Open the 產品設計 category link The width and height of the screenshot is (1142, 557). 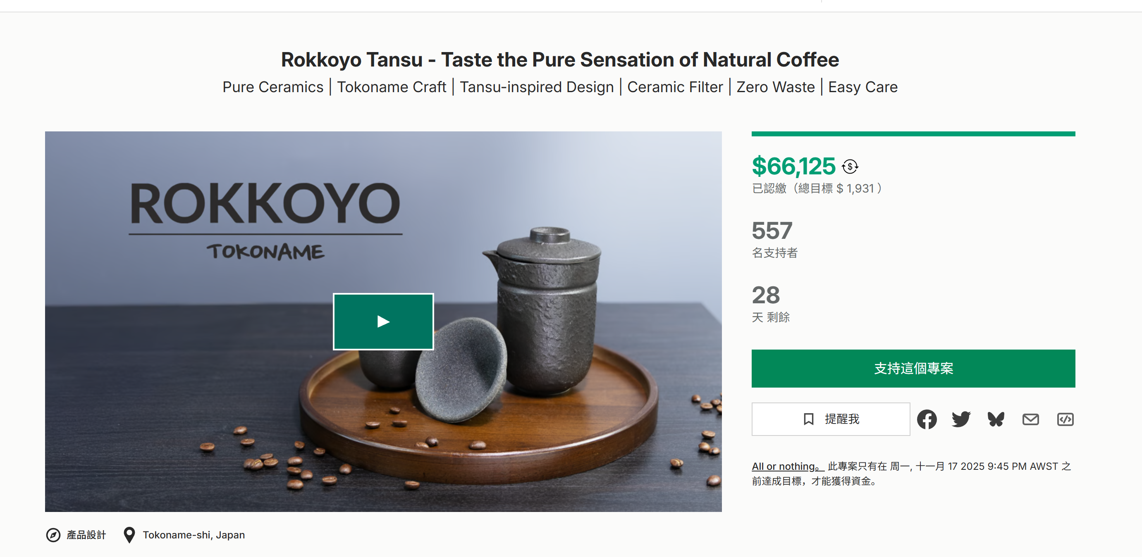(x=86, y=535)
